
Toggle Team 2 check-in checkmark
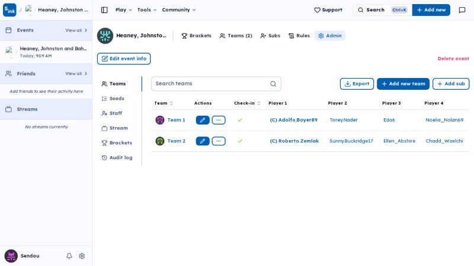tap(240, 141)
